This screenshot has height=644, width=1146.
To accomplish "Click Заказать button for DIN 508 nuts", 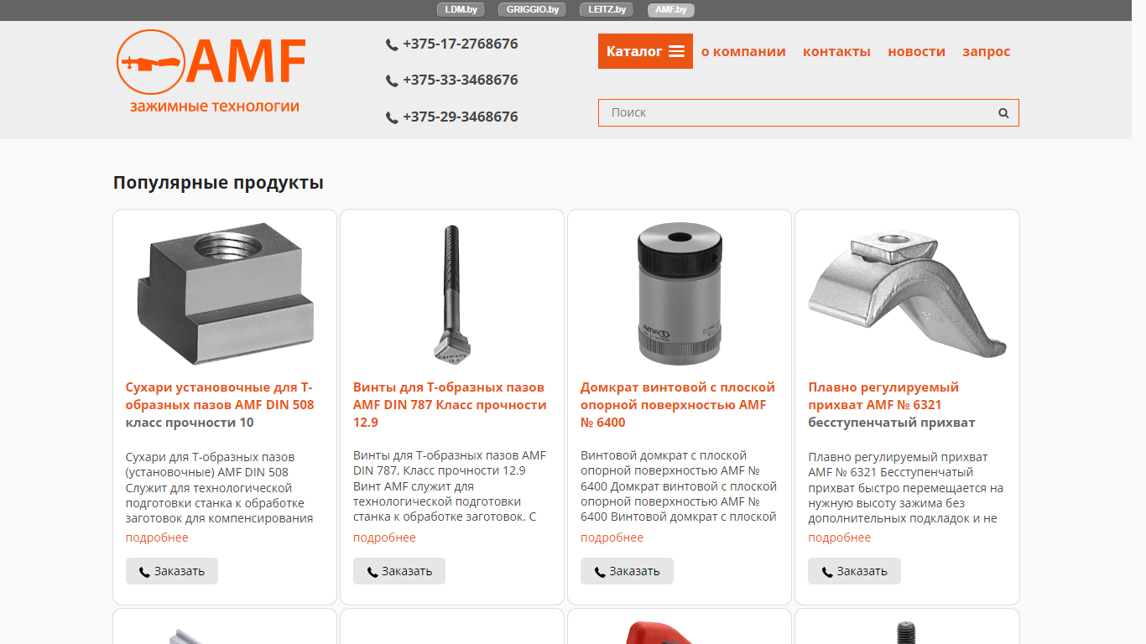I will tap(172, 571).
